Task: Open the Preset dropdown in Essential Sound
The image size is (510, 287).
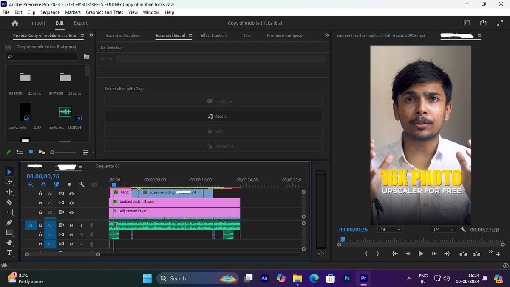Action: [221, 59]
